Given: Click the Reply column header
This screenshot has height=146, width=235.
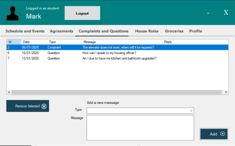Looking at the screenshot, I should pos(195,42).
